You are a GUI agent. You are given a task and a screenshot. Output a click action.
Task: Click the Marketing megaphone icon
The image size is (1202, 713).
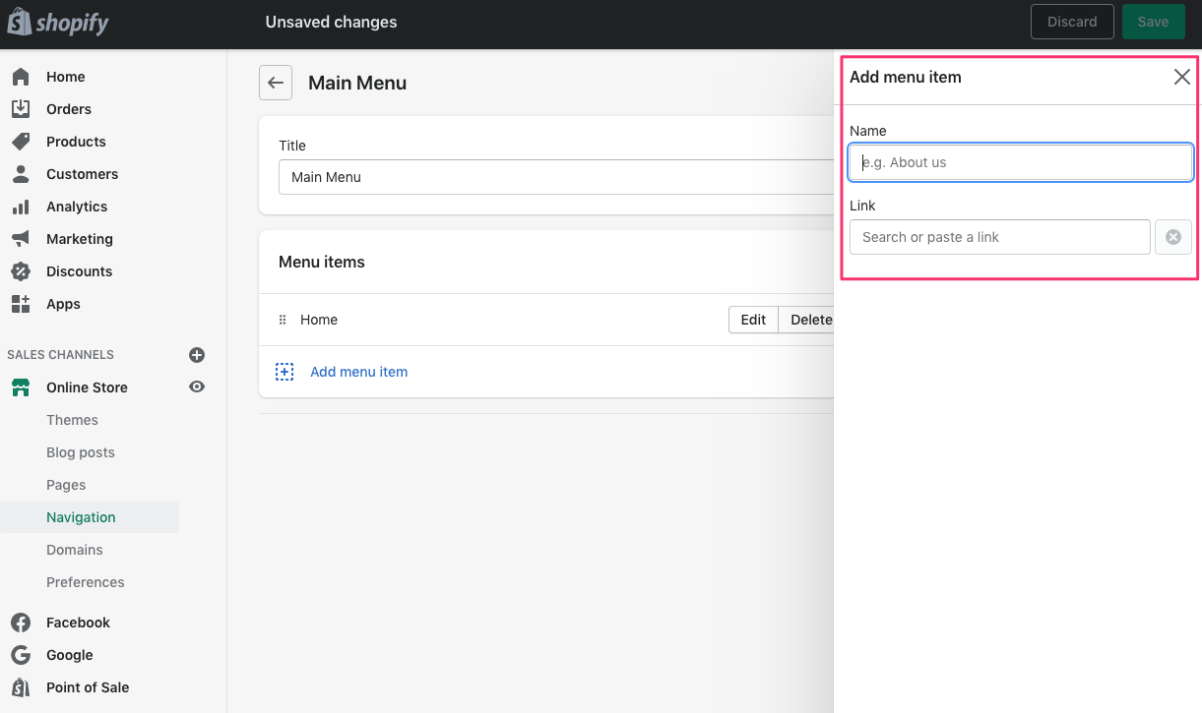tap(22, 238)
